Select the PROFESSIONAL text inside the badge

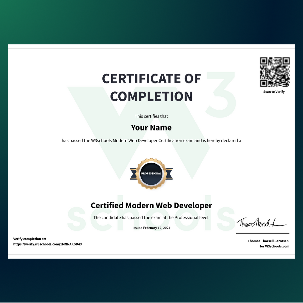[151, 173]
